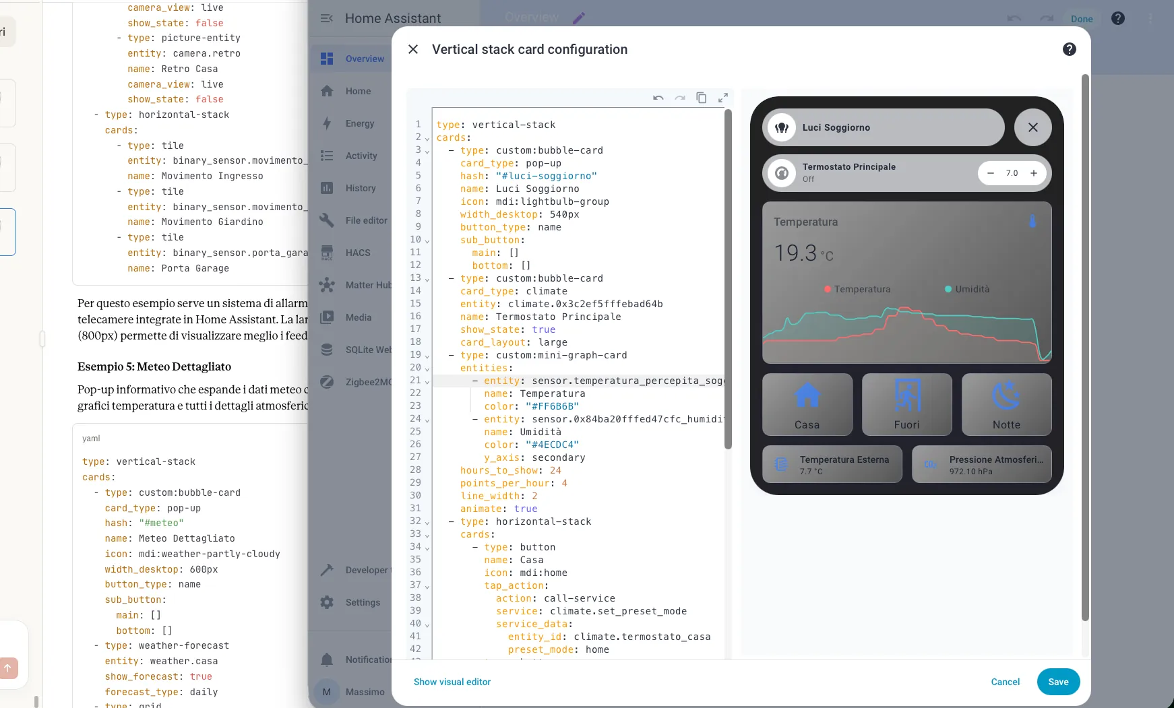1174x708 pixels.
Task: Click the Luci Soggiorno lightbulb group icon
Action: [782, 127]
